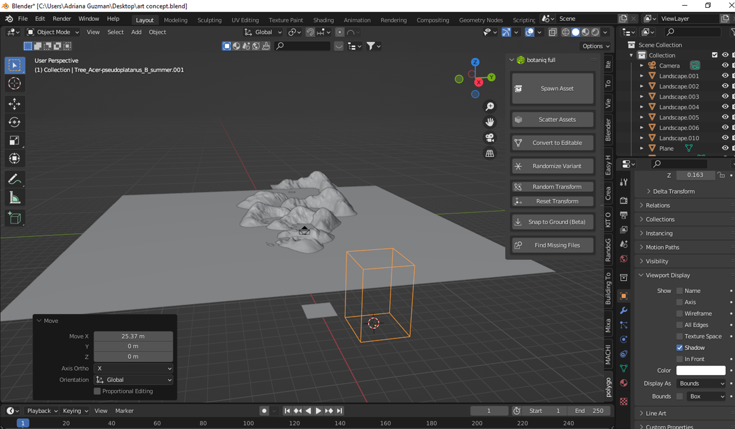Switch orthographic/perspective grid icon
Viewport: 735px width, 429px height.
pyautogui.click(x=490, y=154)
